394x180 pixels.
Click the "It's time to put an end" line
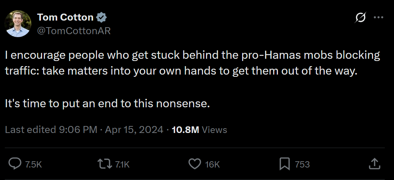107,104
